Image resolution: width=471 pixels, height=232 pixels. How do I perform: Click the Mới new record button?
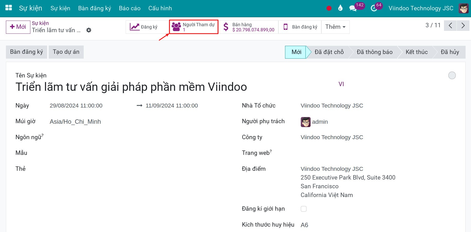coord(18,27)
